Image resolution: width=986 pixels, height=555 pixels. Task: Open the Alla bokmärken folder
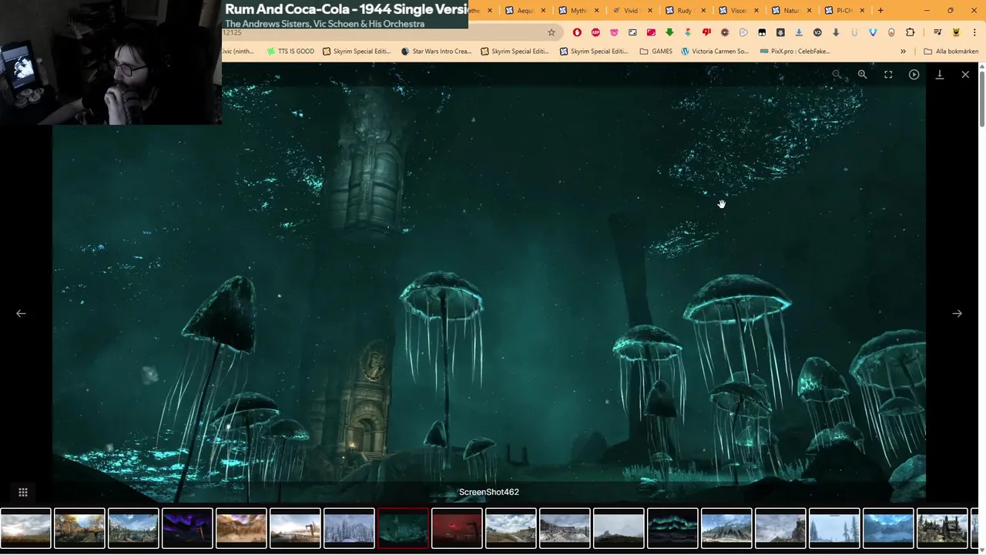[951, 51]
